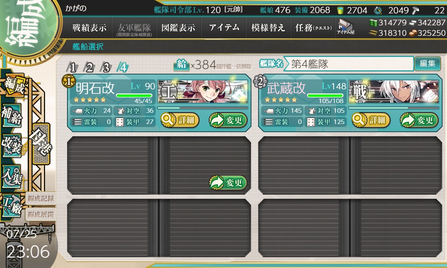
Task: Click 詳細 button for 明石改
Action: (x=180, y=120)
